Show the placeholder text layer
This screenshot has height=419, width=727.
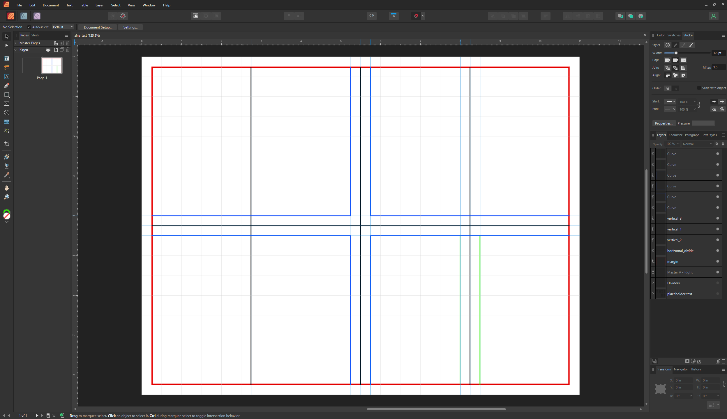click(718, 294)
